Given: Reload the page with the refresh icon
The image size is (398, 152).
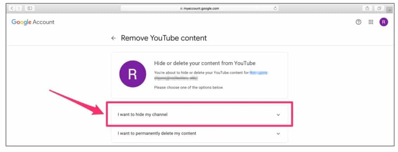Looking at the screenshot, I should point(275,9).
